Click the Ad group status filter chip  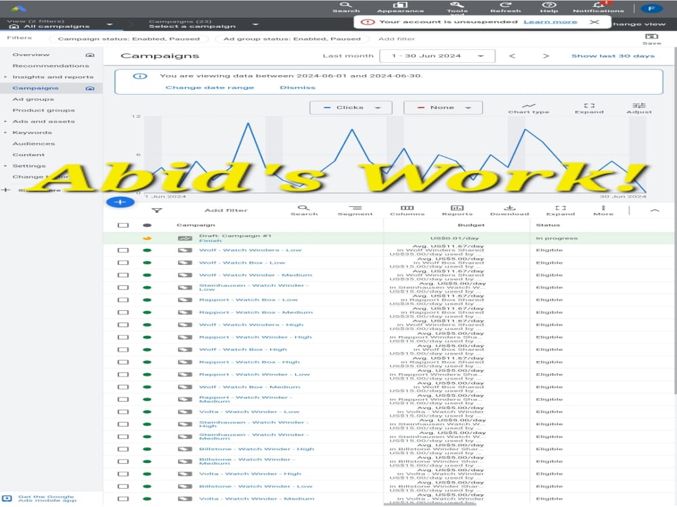click(292, 39)
